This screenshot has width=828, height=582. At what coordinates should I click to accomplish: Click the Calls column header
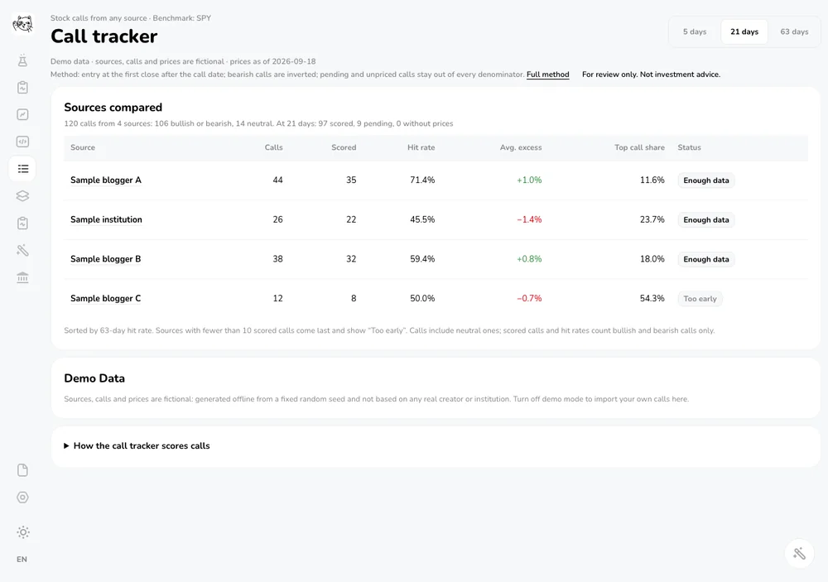273,147
